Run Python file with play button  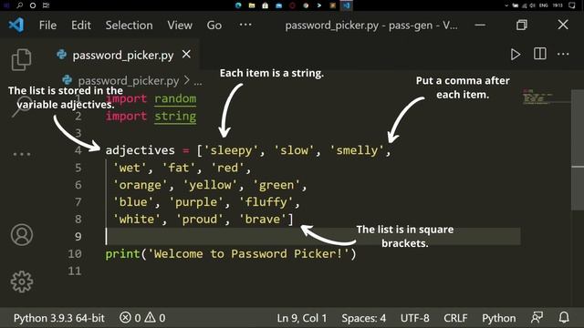pos(516,55)
